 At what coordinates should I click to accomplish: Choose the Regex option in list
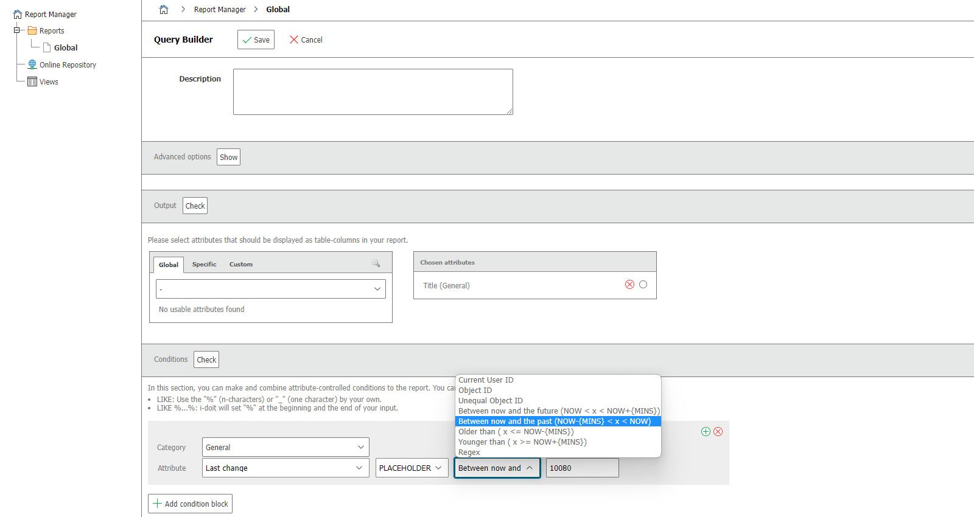pos(469,453)
